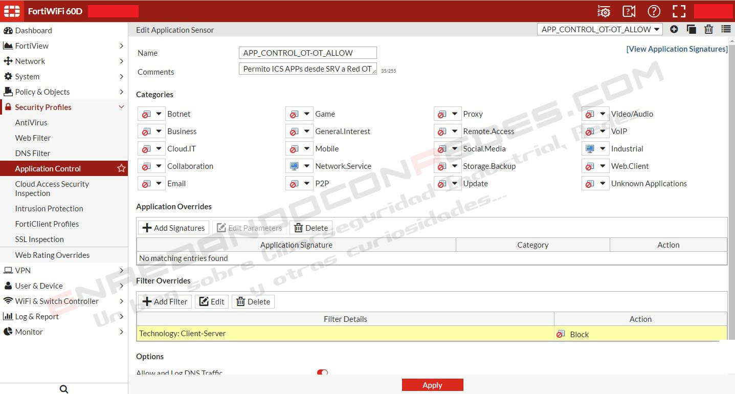735x394 pixels.
Task: Click the FortiGate logo icon in header
Action: (12, 11)
